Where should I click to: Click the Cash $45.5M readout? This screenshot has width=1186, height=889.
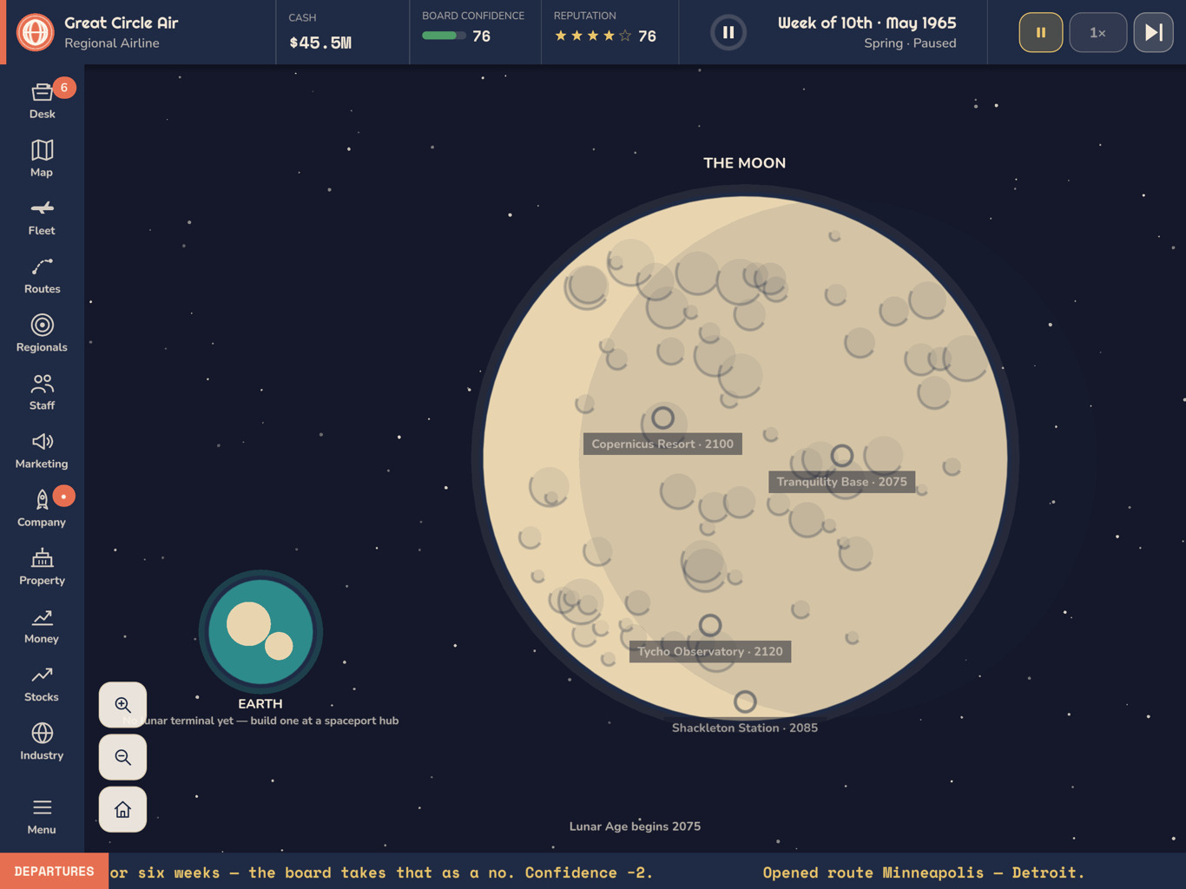(x=320, y=42)
